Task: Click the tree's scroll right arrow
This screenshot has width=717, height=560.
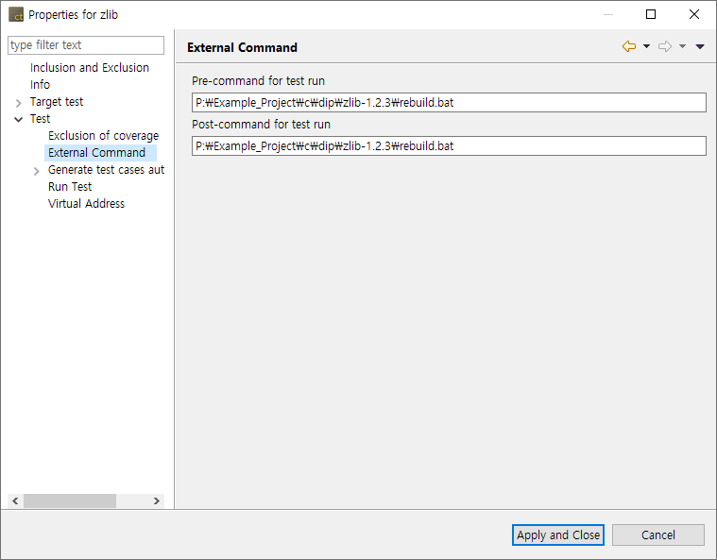Action: (x=157, y=501)
